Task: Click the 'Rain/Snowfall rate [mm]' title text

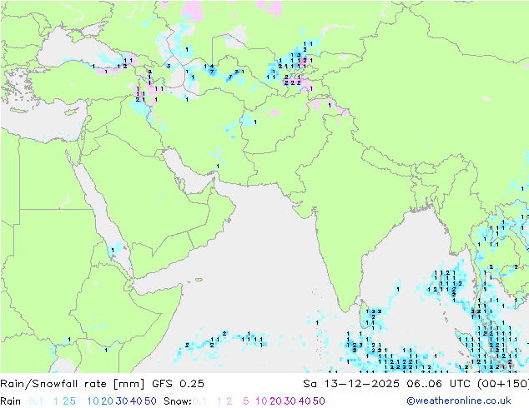Action: pos(73,384)
